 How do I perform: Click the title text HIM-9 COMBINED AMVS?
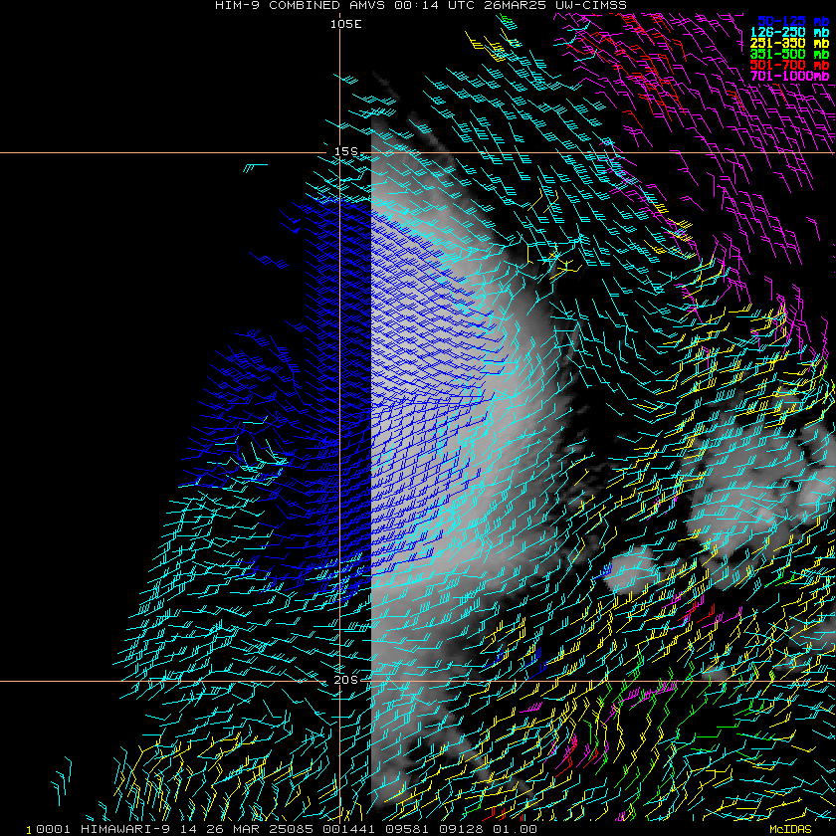(x=301, y=5)
